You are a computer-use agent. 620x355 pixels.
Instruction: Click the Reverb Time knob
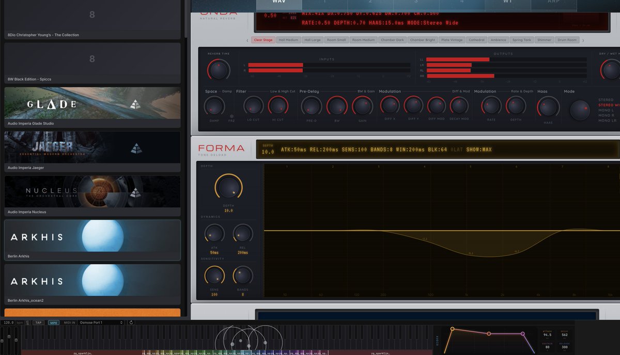[218, 69]
